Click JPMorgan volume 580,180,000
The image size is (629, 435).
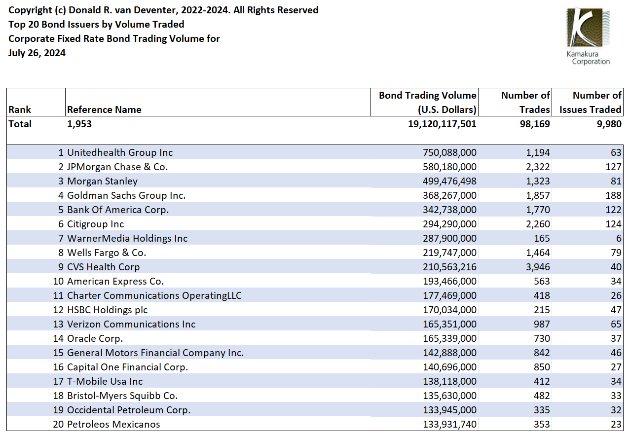pyautogui.click(x=450, y=167)
